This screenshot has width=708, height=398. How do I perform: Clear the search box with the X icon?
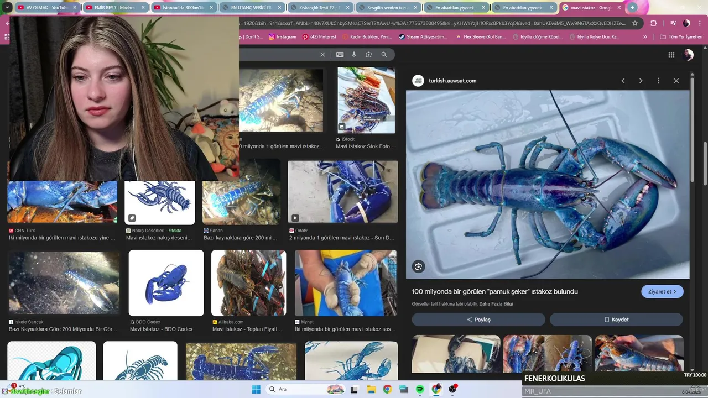click(322, 55)
